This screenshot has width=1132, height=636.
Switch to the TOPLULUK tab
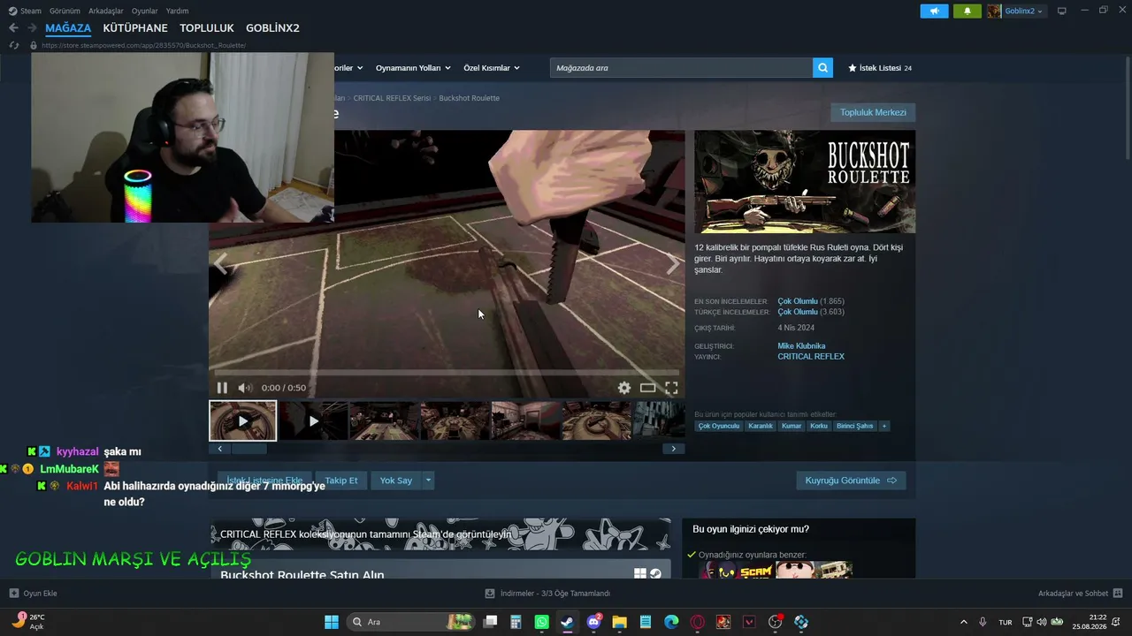(207, 28)
